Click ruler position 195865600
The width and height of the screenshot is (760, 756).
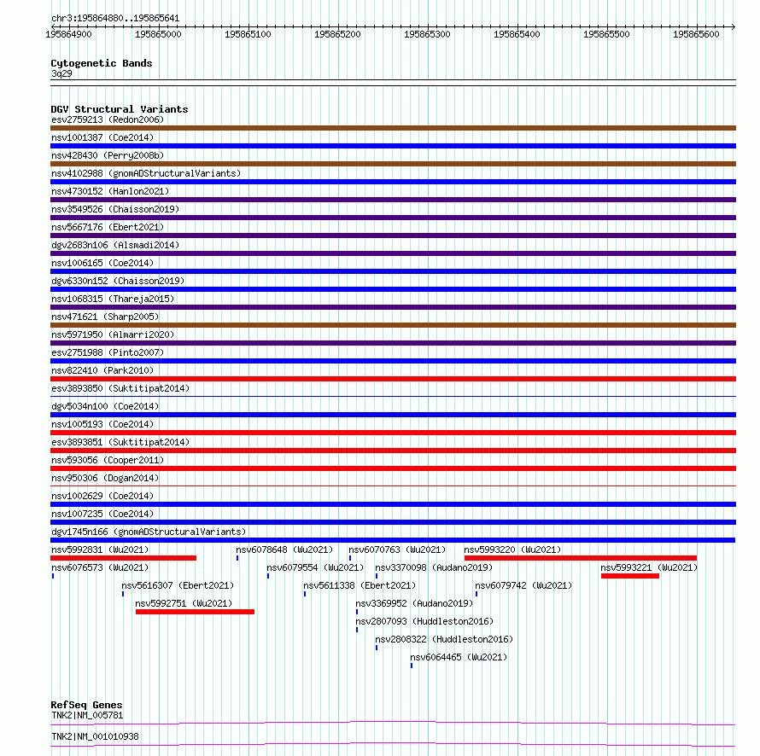(x=696, y=34)
